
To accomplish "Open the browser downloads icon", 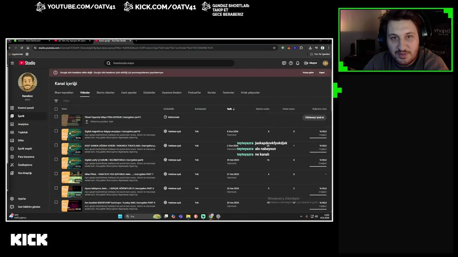I will pos(310,48).
